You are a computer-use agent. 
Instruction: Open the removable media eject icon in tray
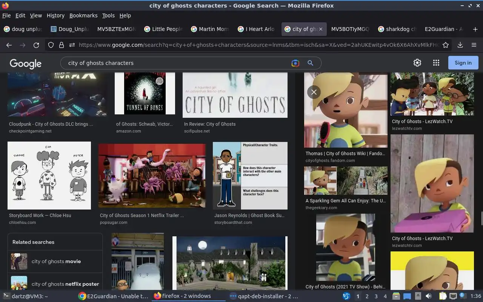[418, 296]
